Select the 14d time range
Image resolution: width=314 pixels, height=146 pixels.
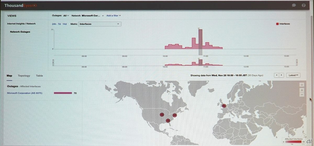(x=65, y=24)
